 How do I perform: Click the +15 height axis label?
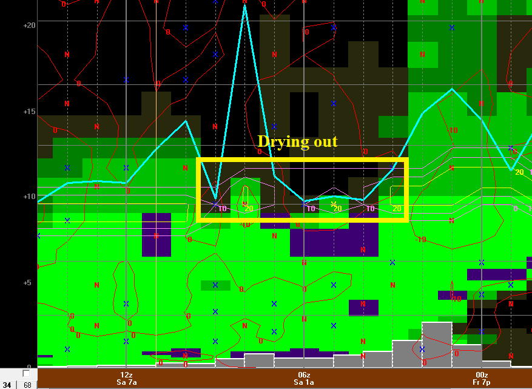click(x=29, y=112)
